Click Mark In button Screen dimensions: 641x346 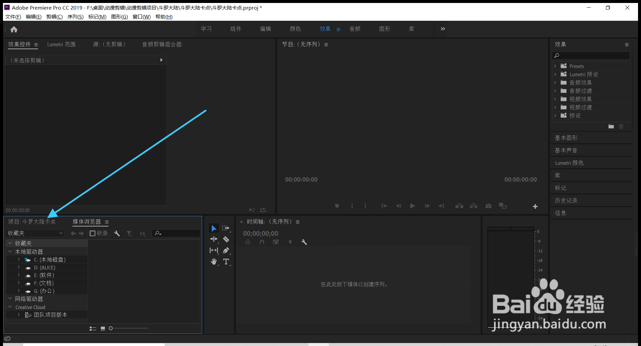click(352, 206)
